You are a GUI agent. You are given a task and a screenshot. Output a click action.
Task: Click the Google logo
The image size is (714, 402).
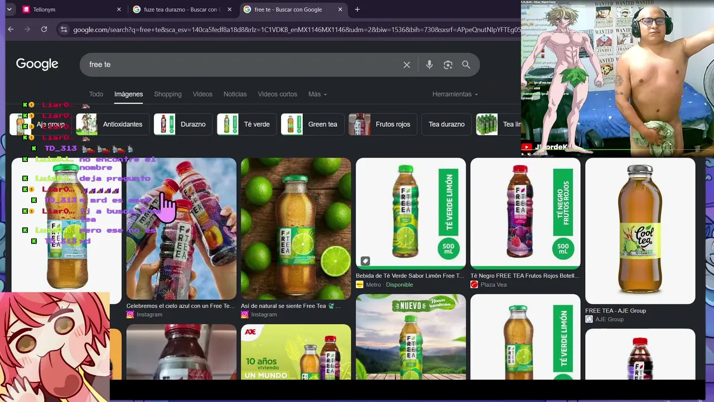point(37,64)
